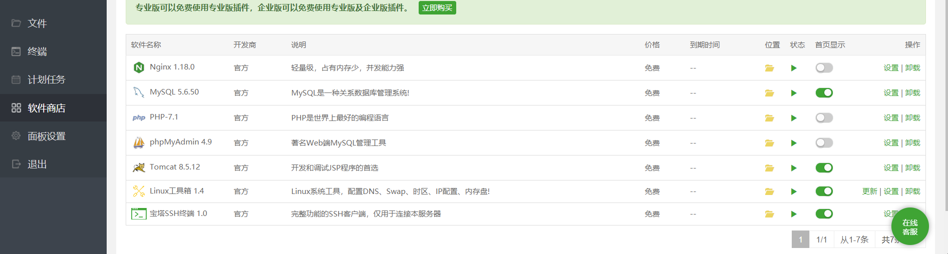Click the Nginx logo icon
The height and width of the screenshot is (254, 948).
tap(139, 67)
